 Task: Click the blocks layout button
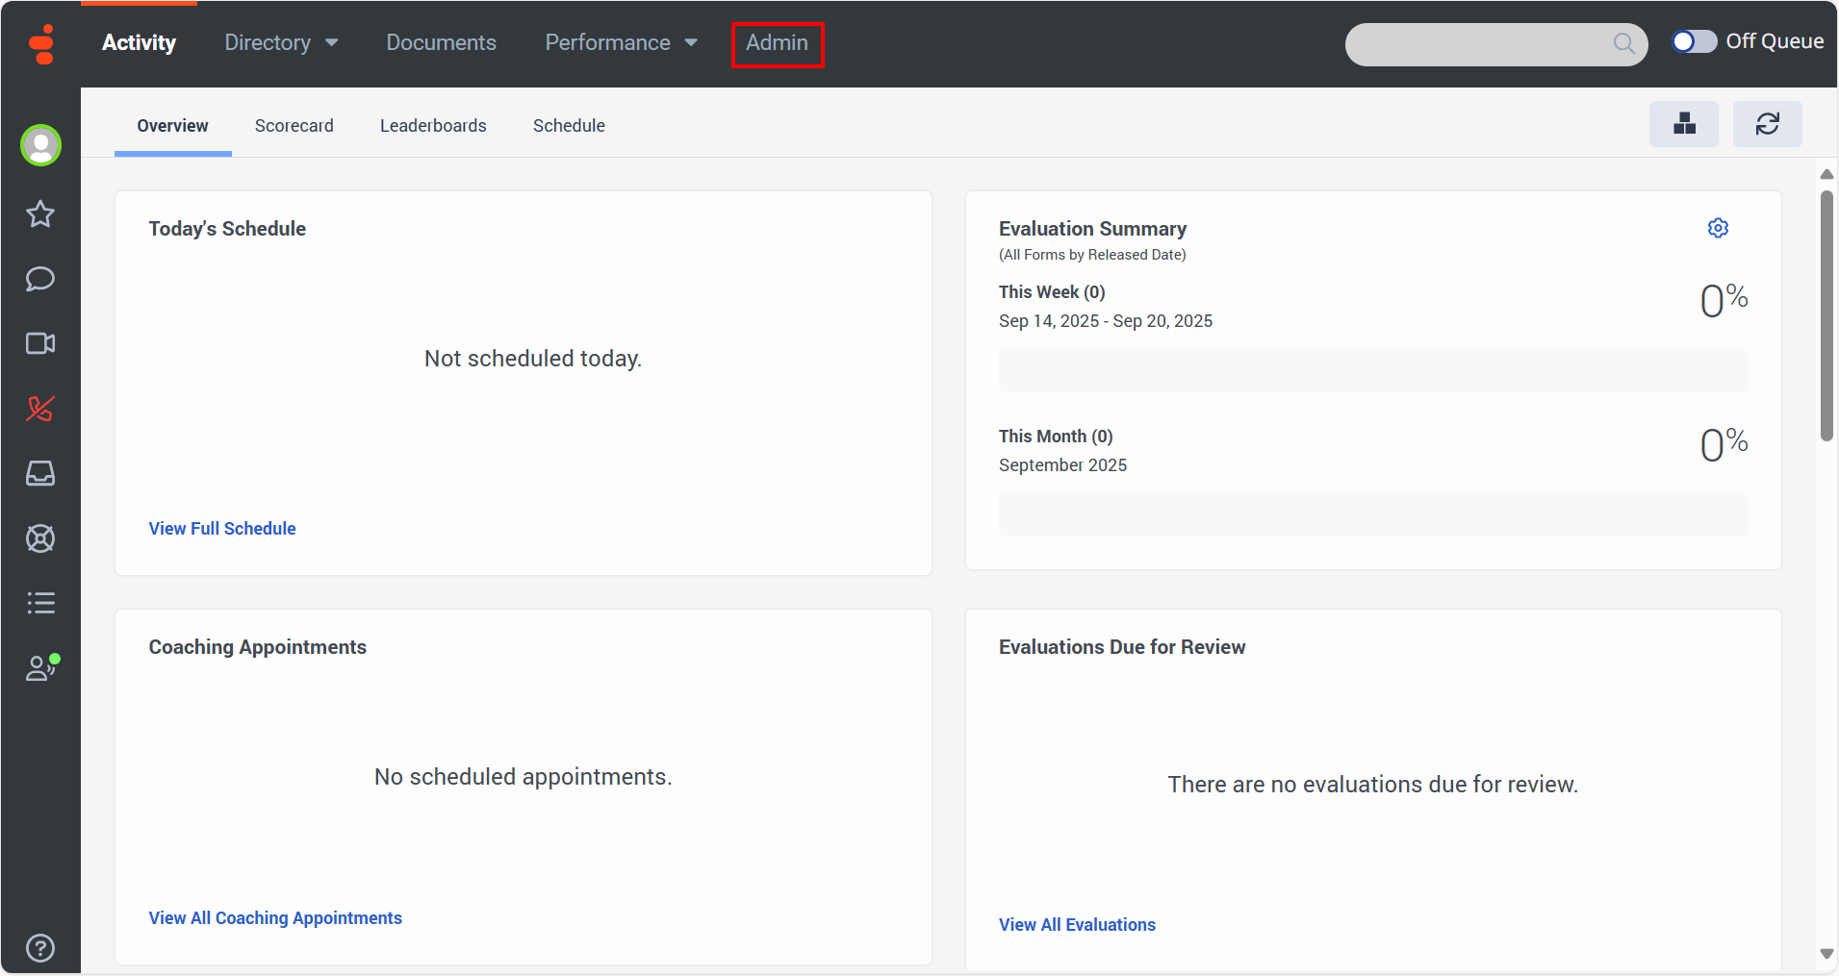click(x=1684, y=124)
